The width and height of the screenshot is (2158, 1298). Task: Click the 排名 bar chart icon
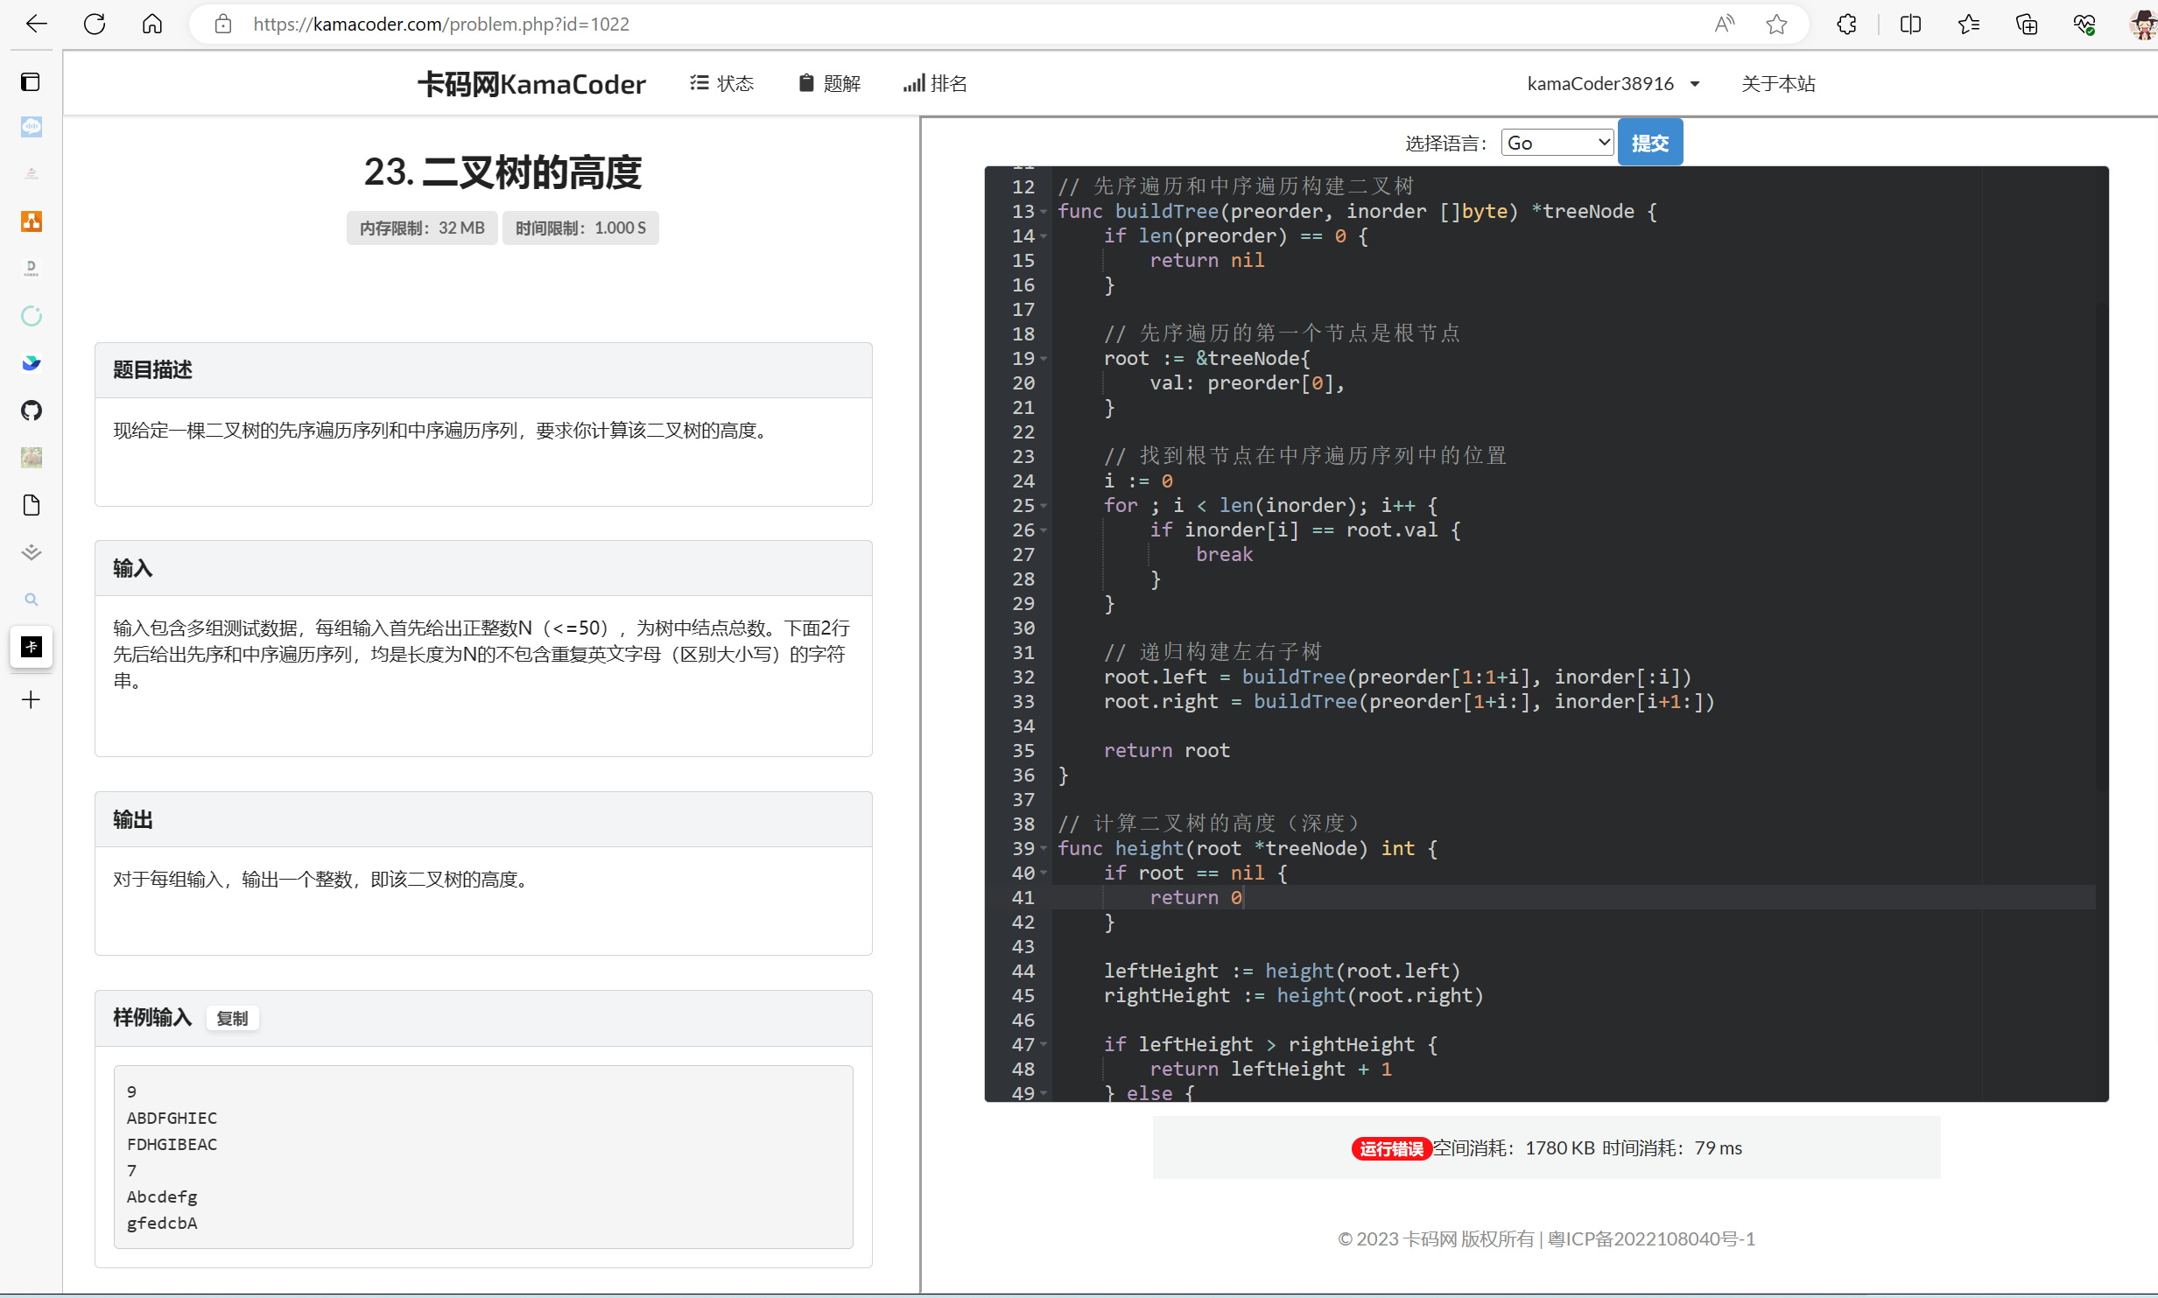tap(914, 83)
